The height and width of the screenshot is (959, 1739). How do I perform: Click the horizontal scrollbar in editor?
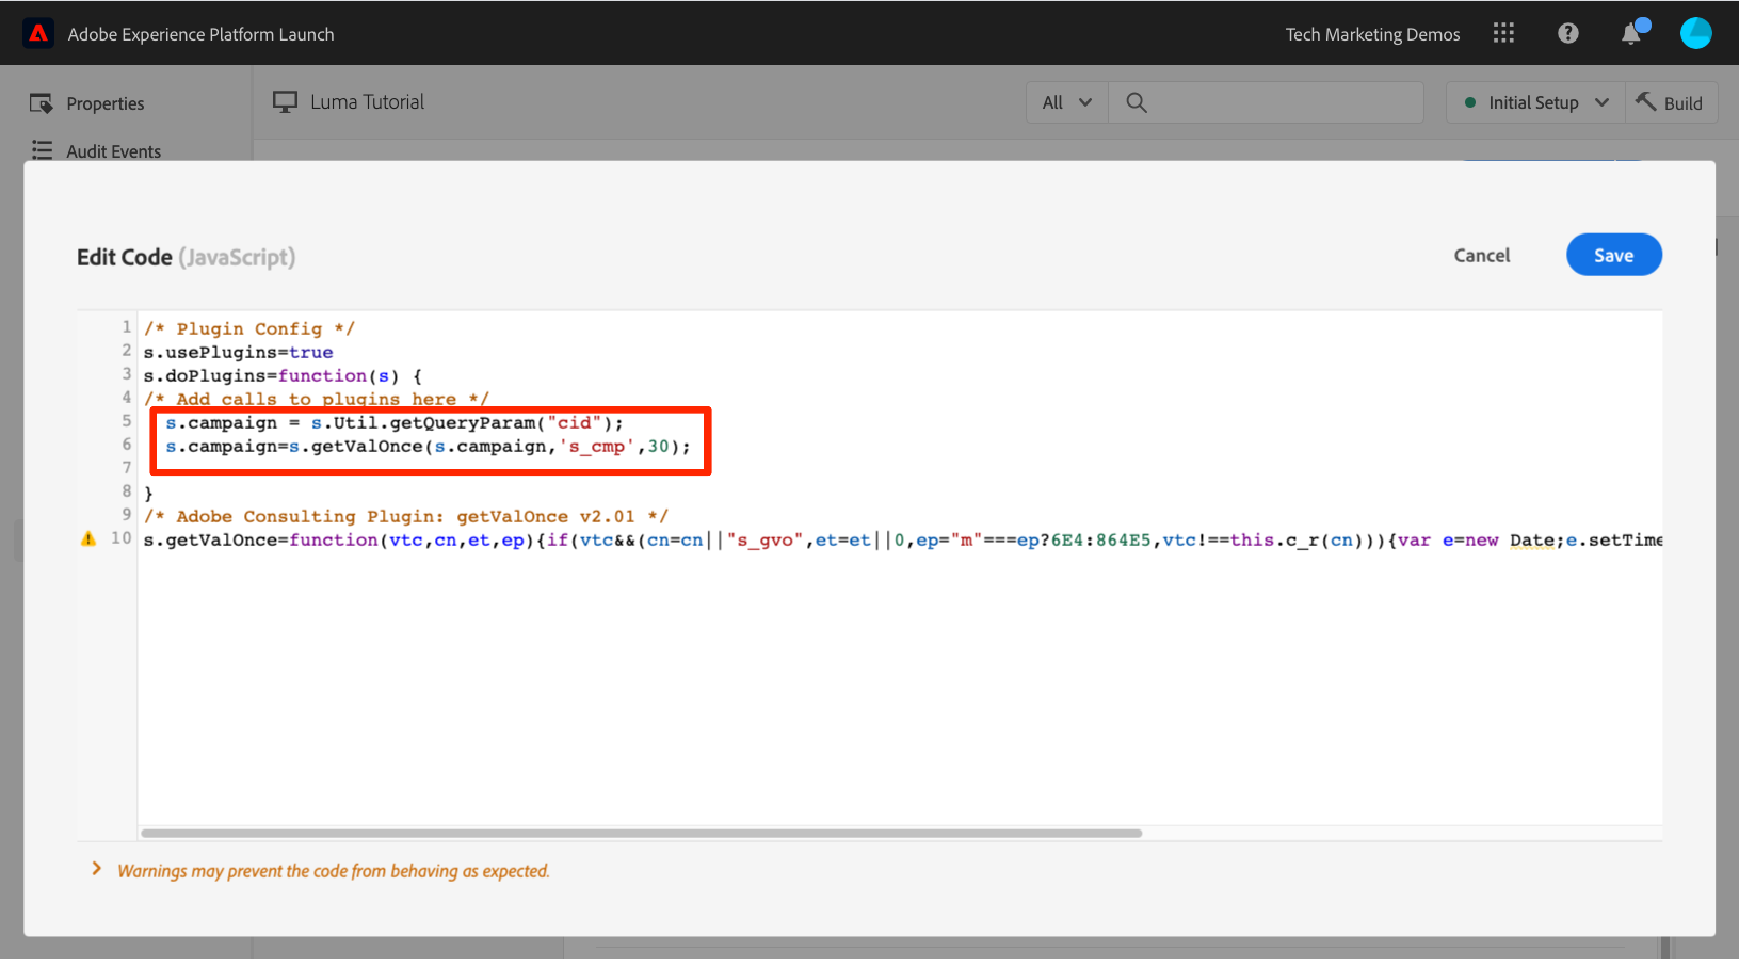tap(641, 834)
